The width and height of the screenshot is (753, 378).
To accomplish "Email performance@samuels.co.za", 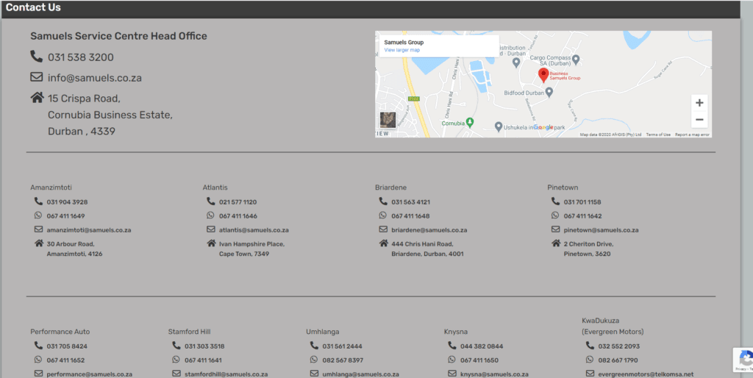I will (89, 374).
